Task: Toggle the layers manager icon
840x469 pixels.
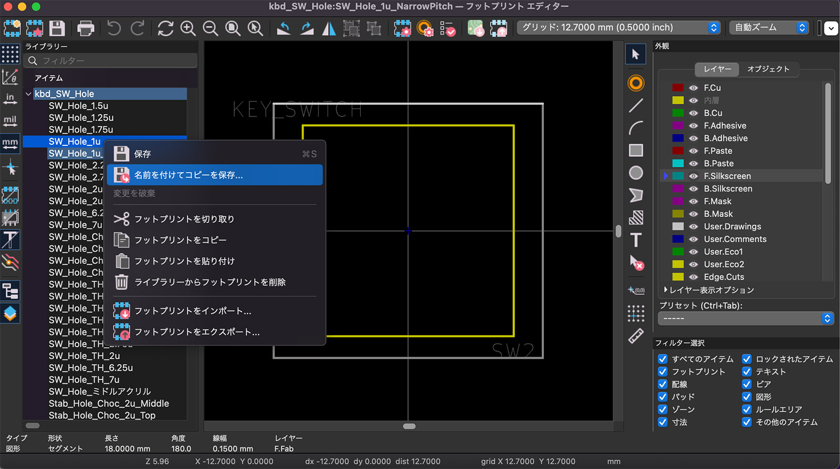Action: point(10,314)
